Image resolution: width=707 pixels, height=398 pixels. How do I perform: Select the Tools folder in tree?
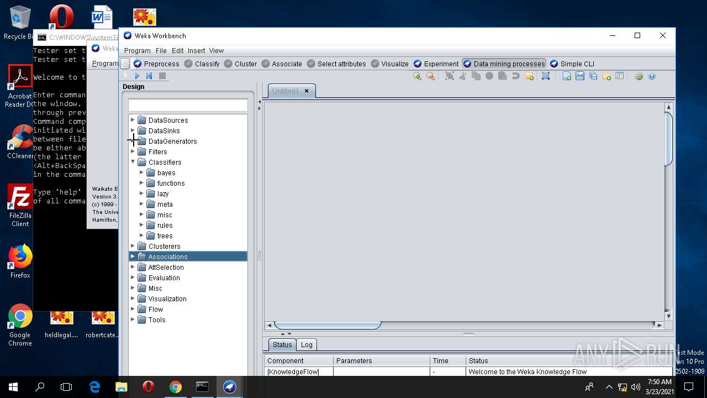[157, 320]
